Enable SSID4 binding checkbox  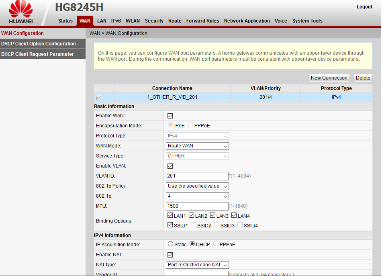pyautogui.click(x=240, y=225)
